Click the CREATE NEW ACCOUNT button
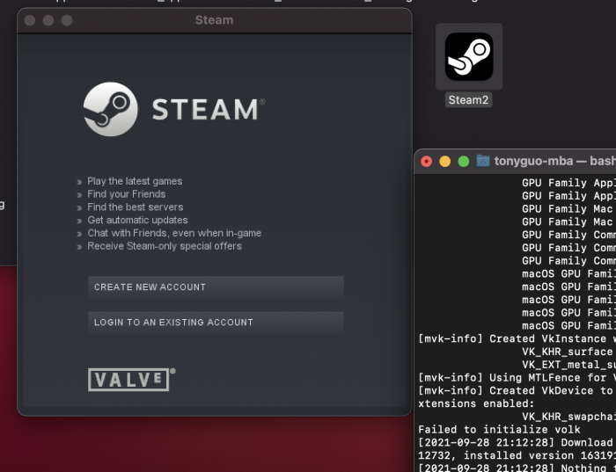The height and width of the screenshot is (472, 616). pos(216,287)
